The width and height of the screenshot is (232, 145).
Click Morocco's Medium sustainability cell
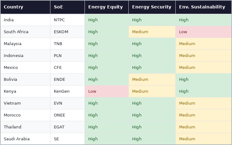tap(204, 115)
